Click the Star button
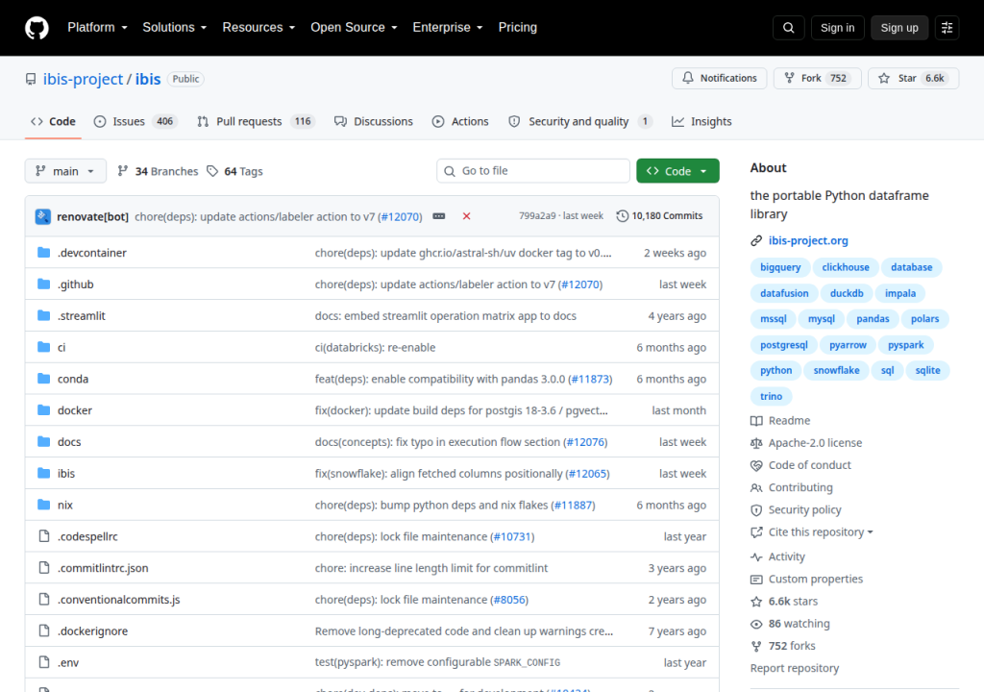 click(x=913, y=79)
